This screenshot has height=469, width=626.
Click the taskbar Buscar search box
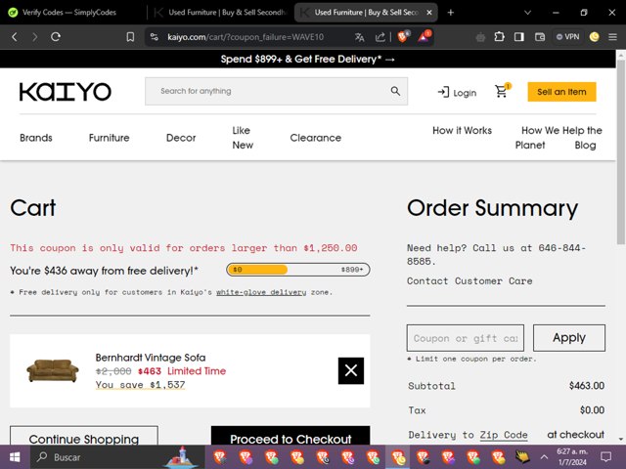[117, 457]
